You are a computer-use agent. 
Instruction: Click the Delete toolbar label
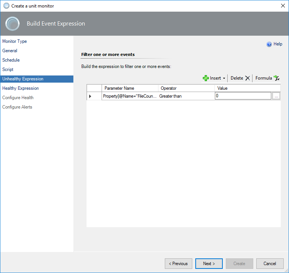[x=237, y=78]
